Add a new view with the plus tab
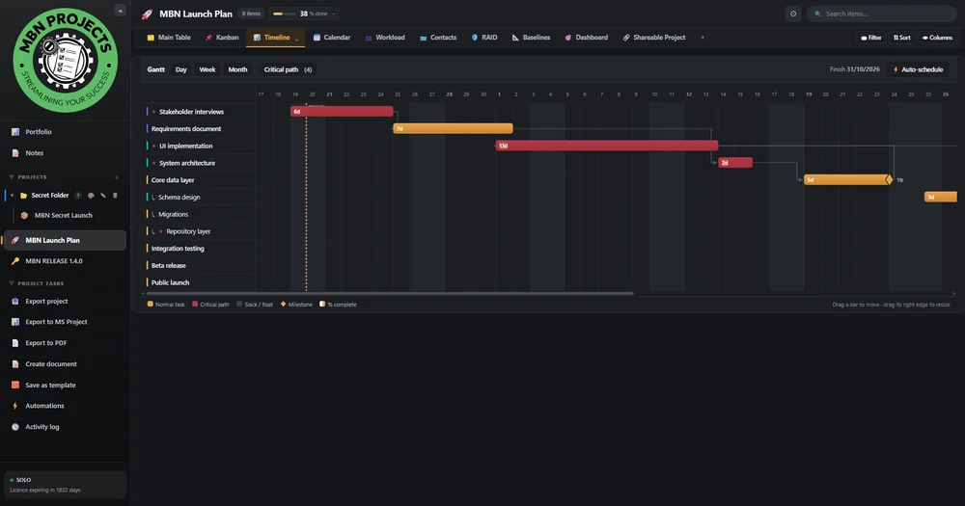The width and height of the screenshot is (965, 506). tap(703, 38)
